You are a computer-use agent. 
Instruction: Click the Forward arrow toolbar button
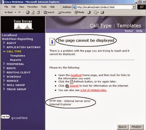pyautogui.click(x=19, y=12)
